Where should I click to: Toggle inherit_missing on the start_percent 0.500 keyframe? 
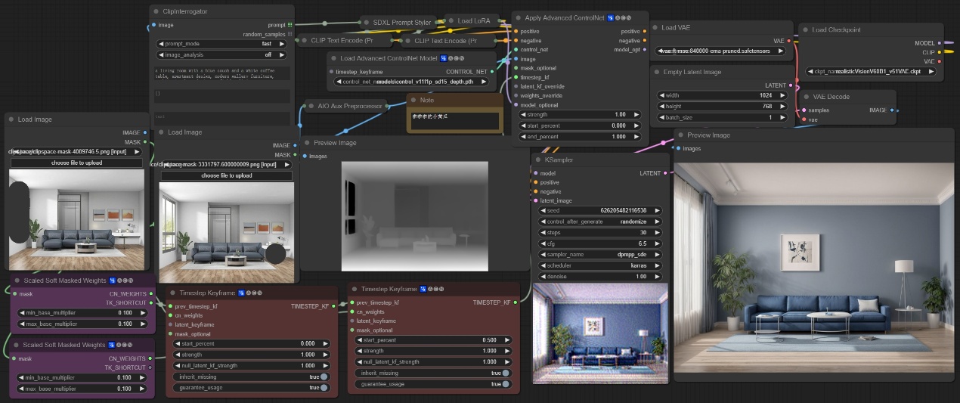tap(494, 373)
